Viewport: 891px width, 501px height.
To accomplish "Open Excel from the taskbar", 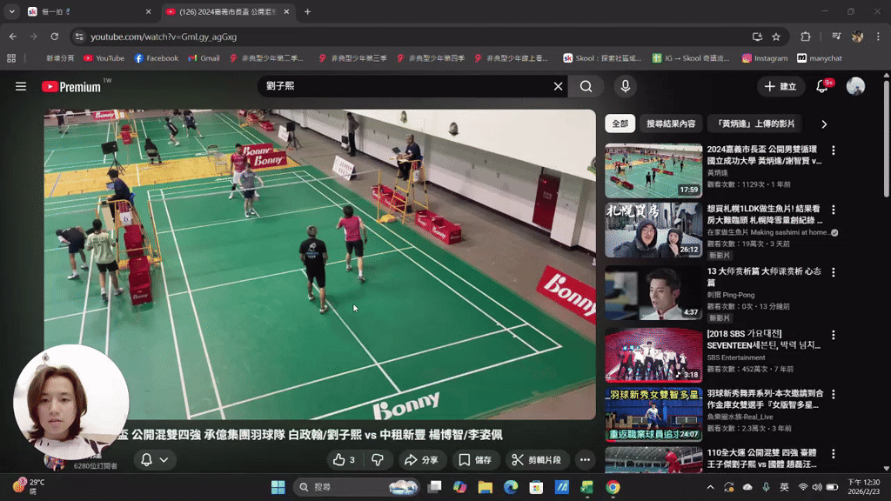I will (x=587, y=487).
